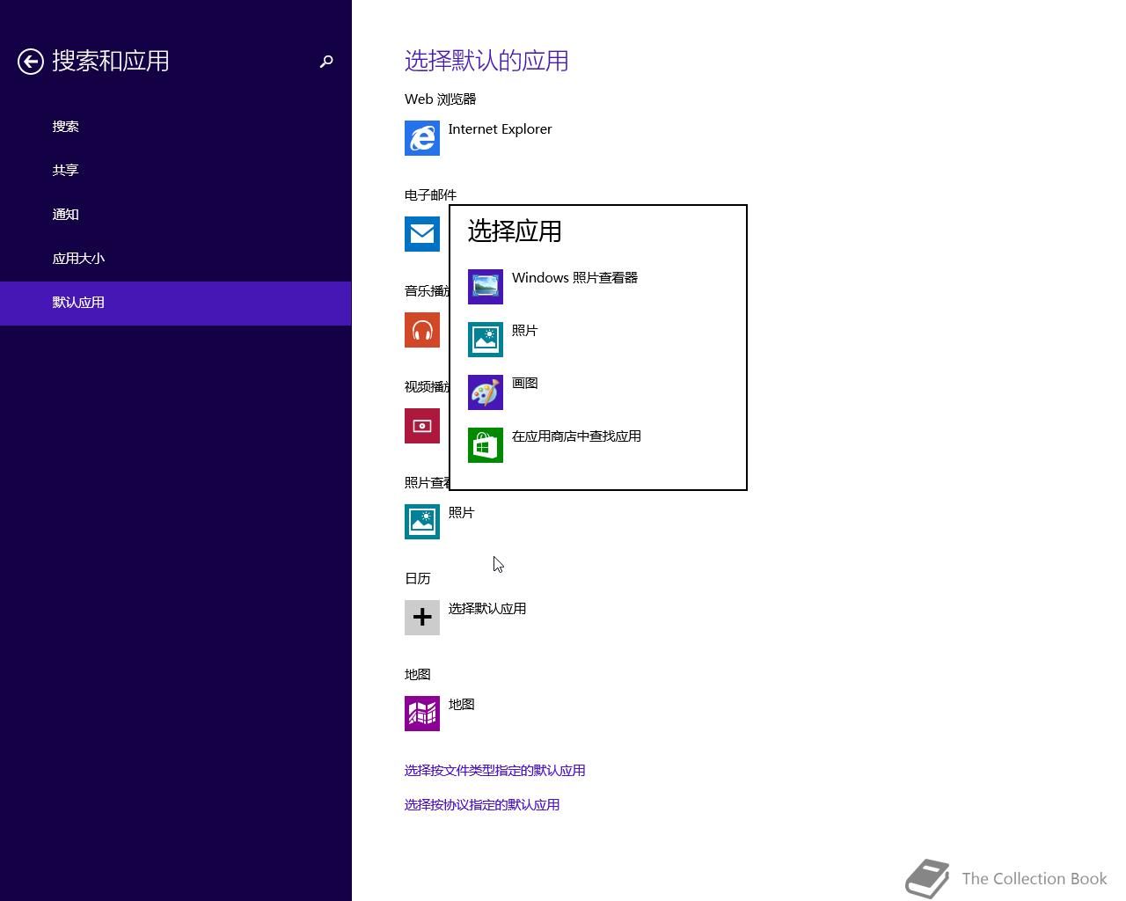Select Windows 照片查看器 text in popup
The height and width of the screenshot is (901, 1126).
[574, 278]
